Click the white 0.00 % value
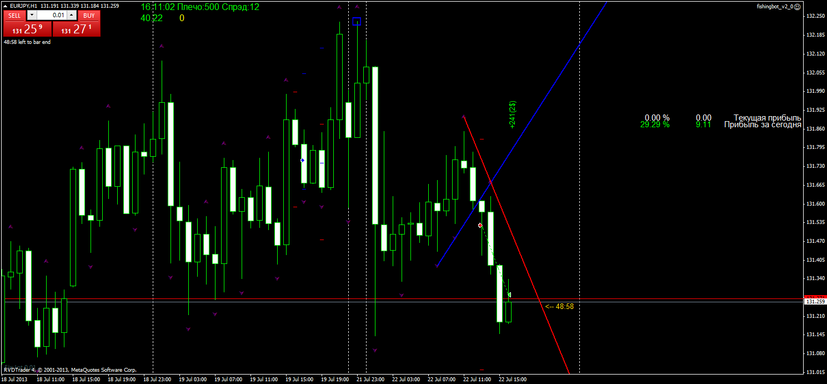Image resolution: width=827 pixels, height=384 pixels. (657, 118)
